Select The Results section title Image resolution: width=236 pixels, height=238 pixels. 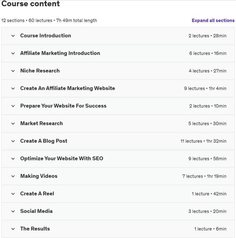35,229
